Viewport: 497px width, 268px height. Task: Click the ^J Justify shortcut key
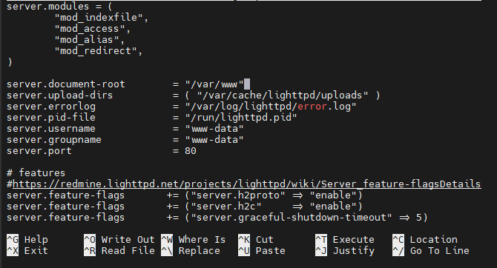(x=344, y=250)
